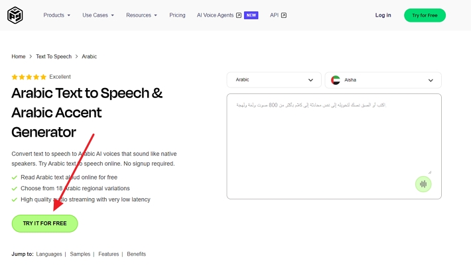Click the NEW badge beside AI Voice Agents
The height and width of the screenshot is (265, 471).
[x=251, y=15]
